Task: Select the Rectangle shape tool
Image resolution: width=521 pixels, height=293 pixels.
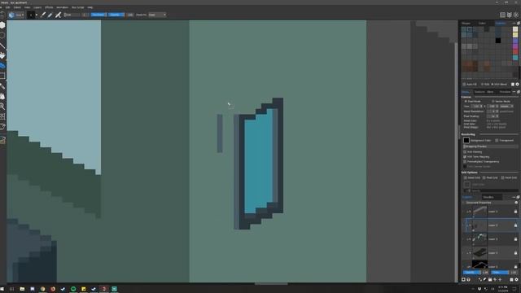Action: click(x=2, y=76)
